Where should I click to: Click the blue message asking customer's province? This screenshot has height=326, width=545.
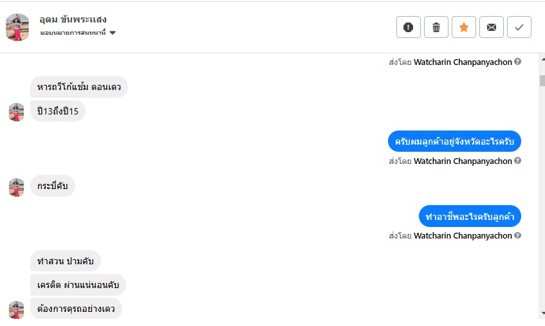454,141
